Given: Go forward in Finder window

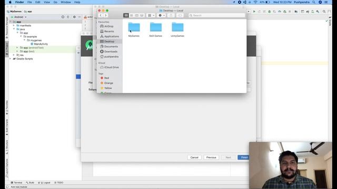Looking at the screenshot, I should (x=105, y=15).
